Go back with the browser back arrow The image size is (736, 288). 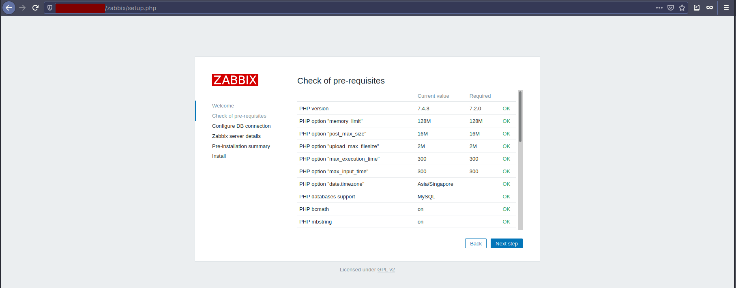coord(9,8)
